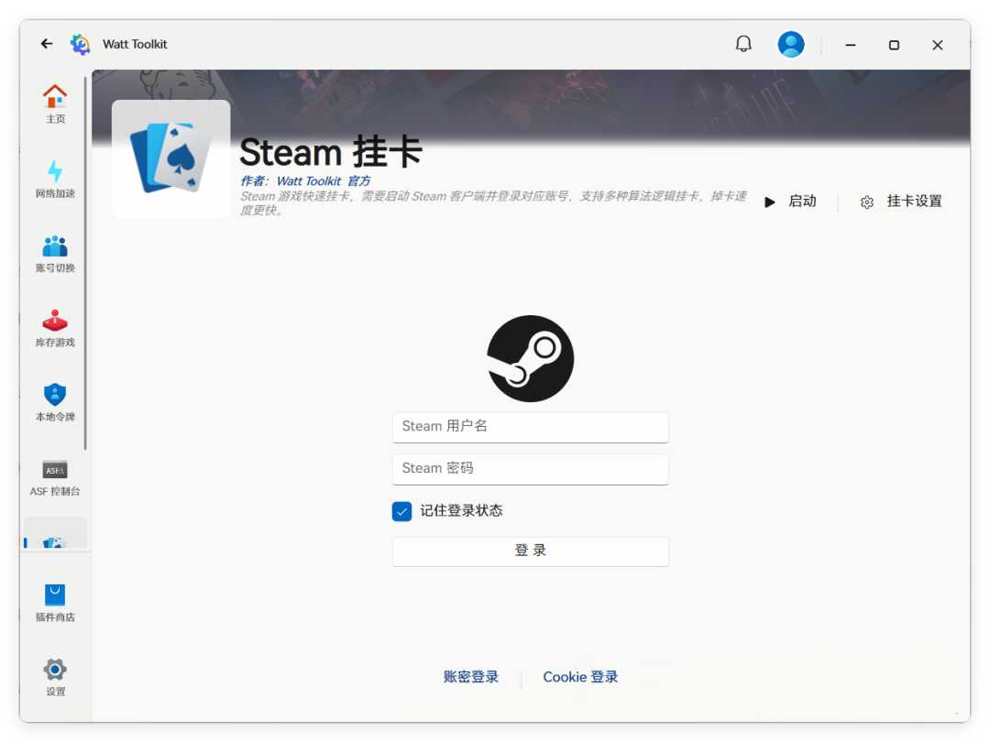Open 插件商店 plugin store
Image resolution: width=990 pixels, height=742 pixels.
[55, 603]
